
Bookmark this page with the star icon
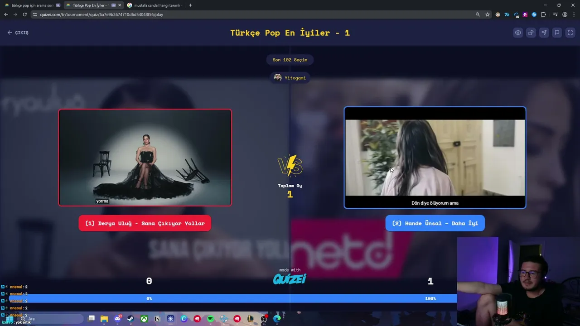[x=488, y=14]
